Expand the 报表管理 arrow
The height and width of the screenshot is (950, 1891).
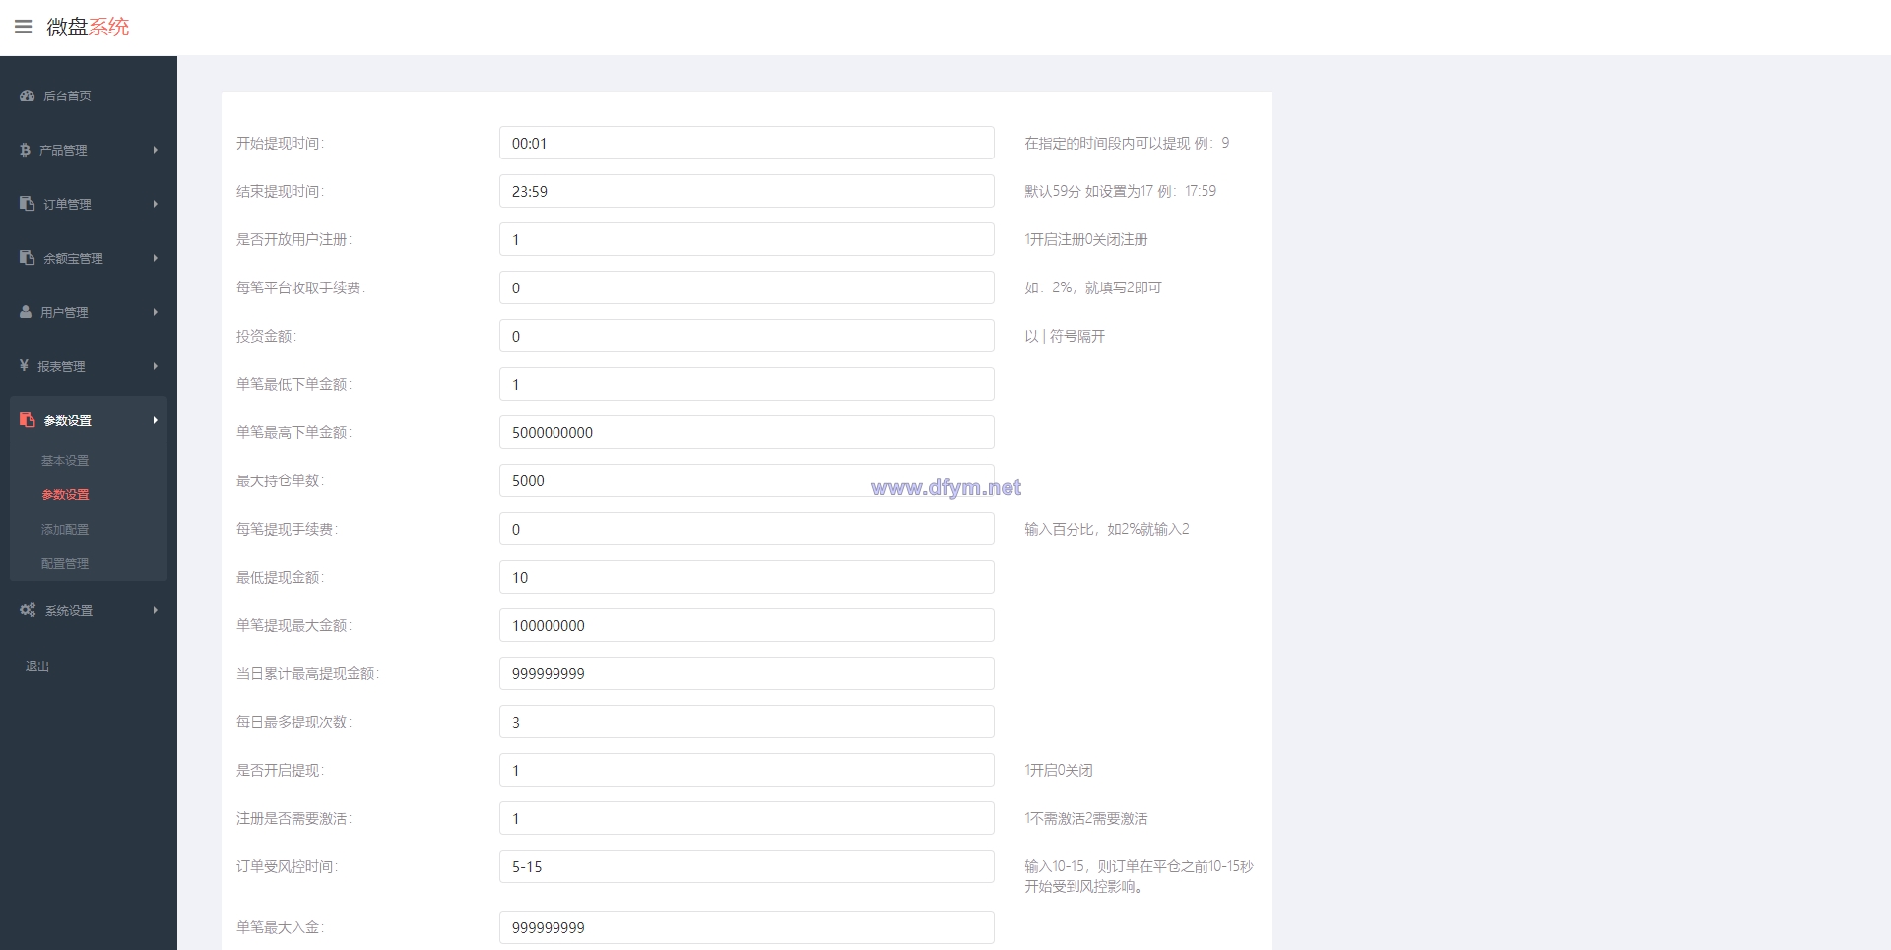coord(156,366)
